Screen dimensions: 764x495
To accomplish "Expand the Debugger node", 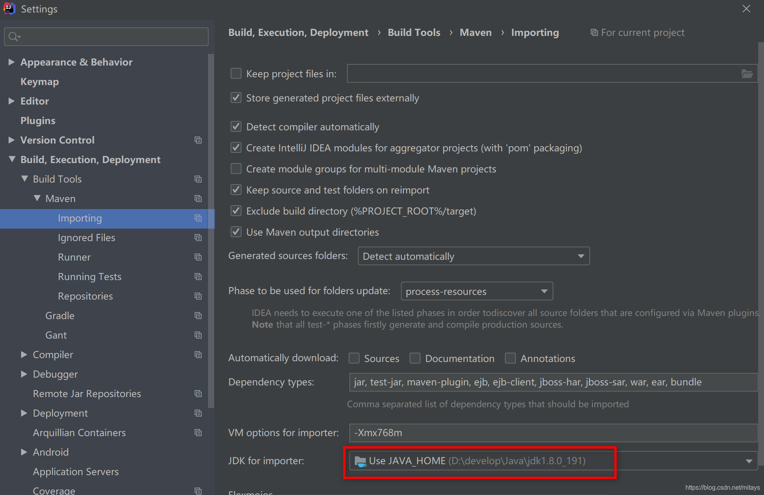I will (24, 374).
